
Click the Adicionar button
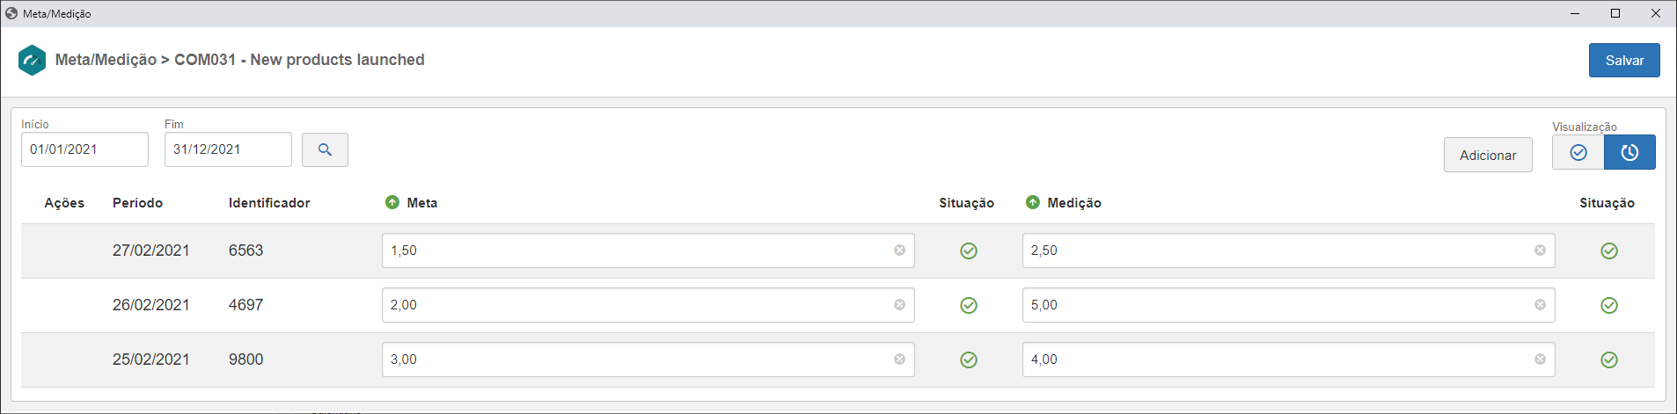(1488, 155)
